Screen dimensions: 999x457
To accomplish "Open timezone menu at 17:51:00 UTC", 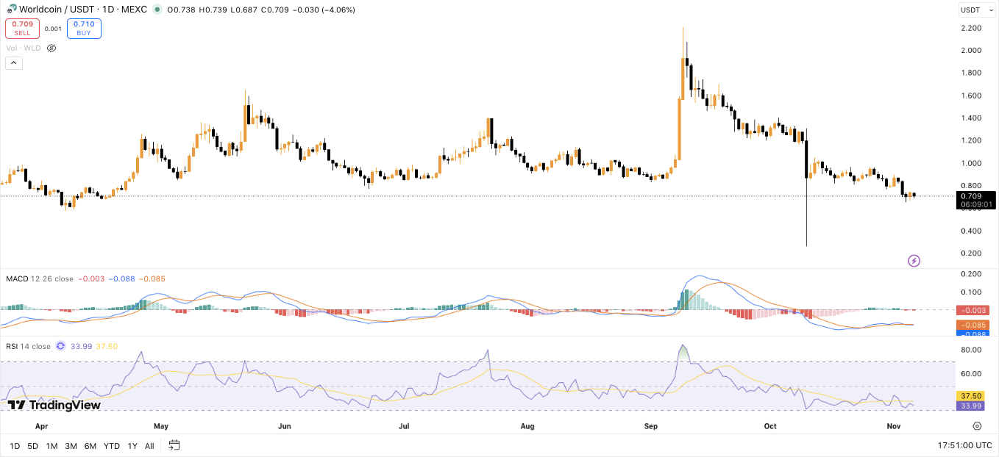I will (963, 445).
